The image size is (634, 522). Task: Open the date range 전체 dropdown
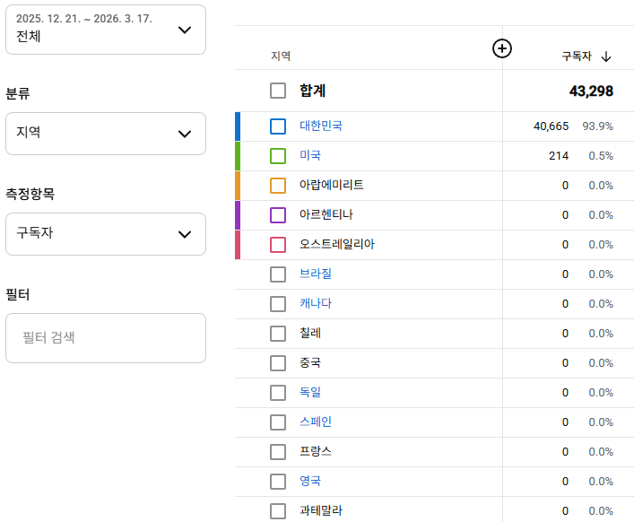click(x=106, y=30)
